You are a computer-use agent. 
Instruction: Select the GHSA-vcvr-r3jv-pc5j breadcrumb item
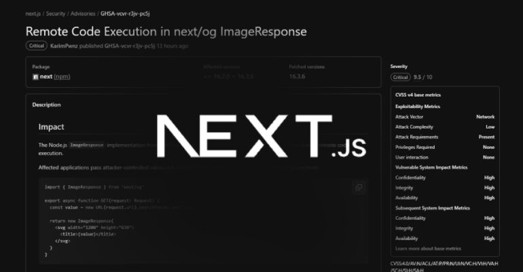125,14
